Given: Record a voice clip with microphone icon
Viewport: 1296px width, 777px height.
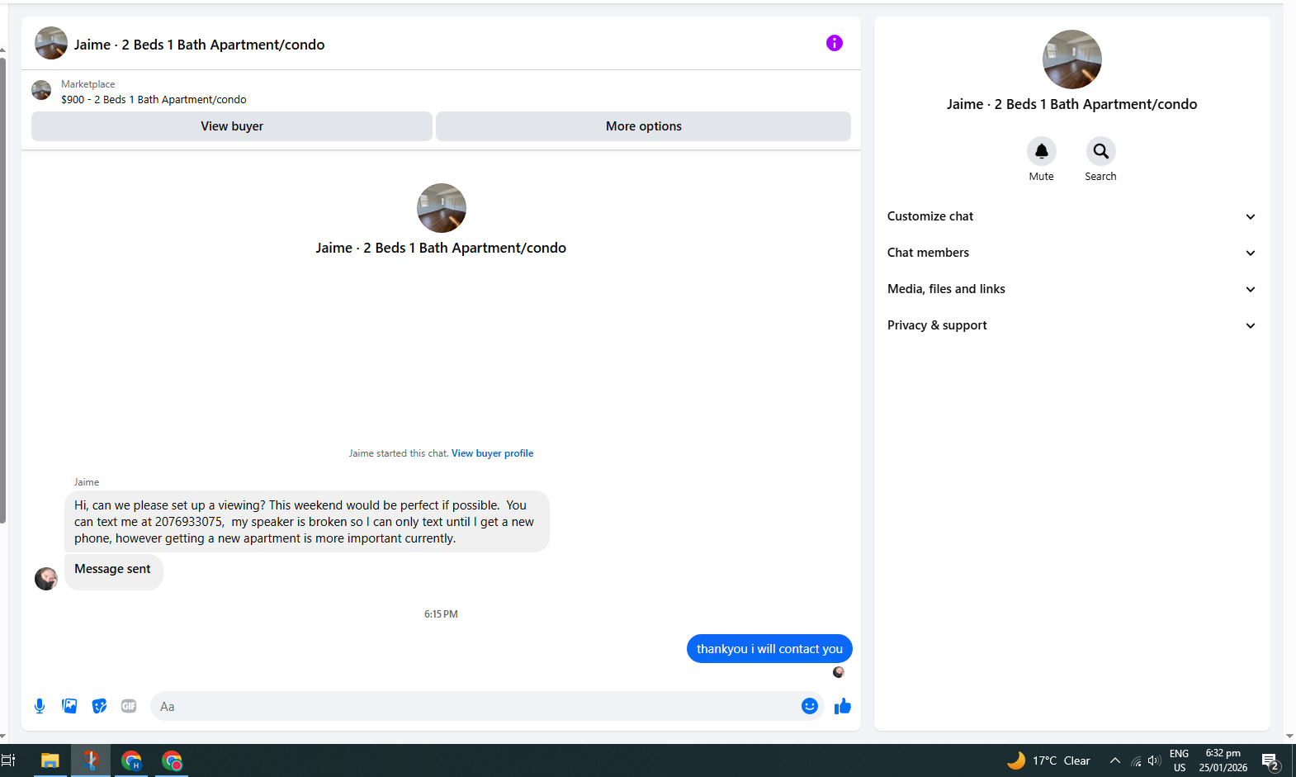Looking at the screenshot, I should (x=40, y=706).
